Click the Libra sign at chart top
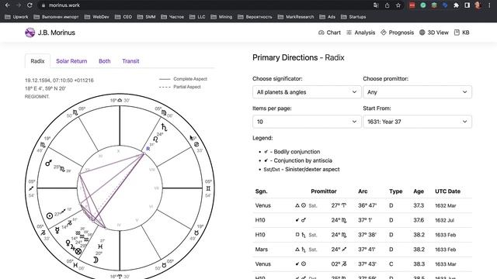Screen dimensions: 497x279 pyautogui.click(x=120, y=100)
